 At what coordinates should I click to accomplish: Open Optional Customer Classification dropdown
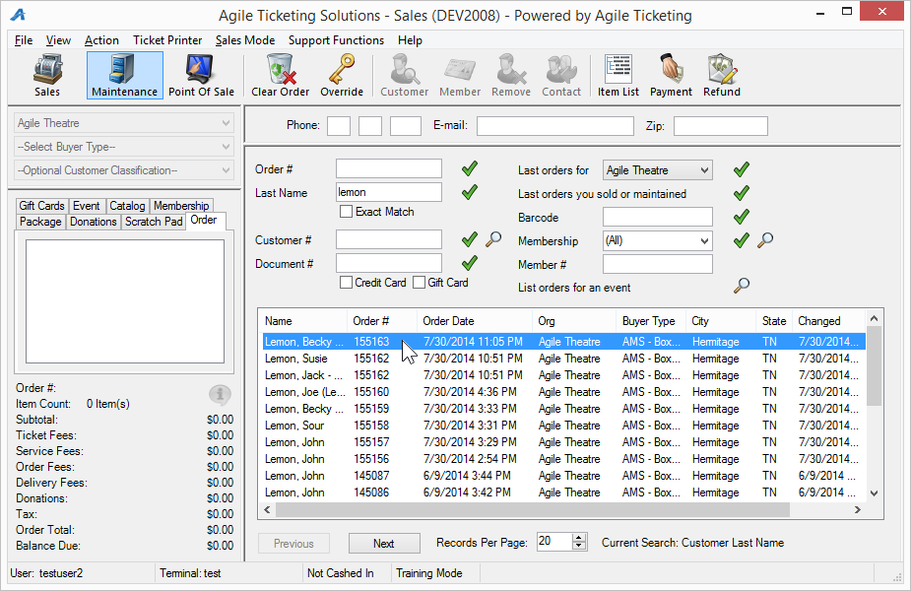click(x=124, y=170)
